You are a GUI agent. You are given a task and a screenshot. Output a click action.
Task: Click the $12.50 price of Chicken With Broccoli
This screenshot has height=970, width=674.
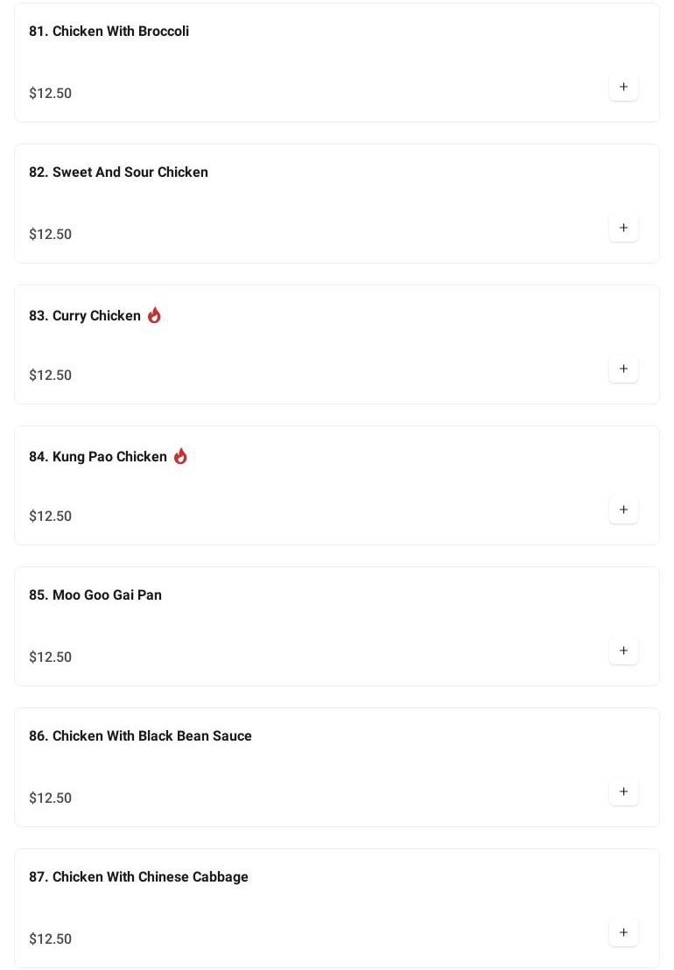pos(51,94)
